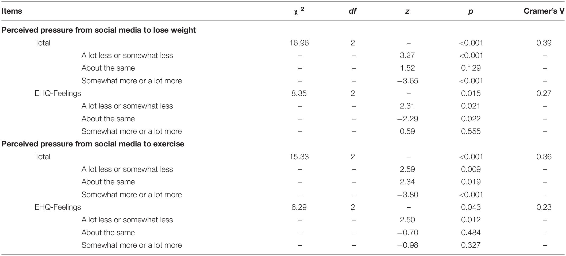Click the Cramer's V value 0.23

[544, 207]
